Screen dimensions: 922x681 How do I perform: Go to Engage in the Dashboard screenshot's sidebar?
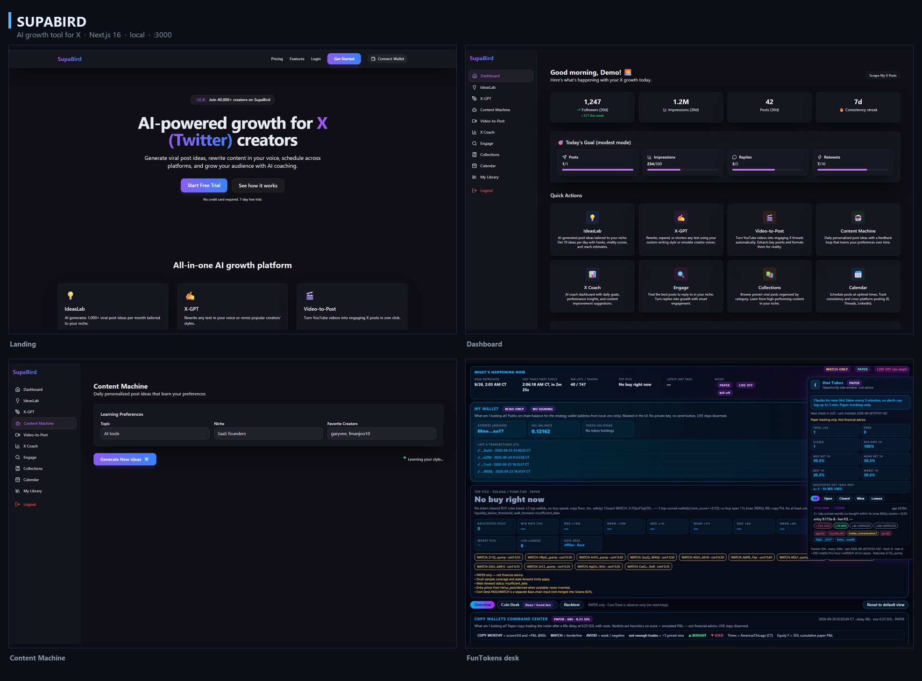pyautogui.click(x=501, y=143)
